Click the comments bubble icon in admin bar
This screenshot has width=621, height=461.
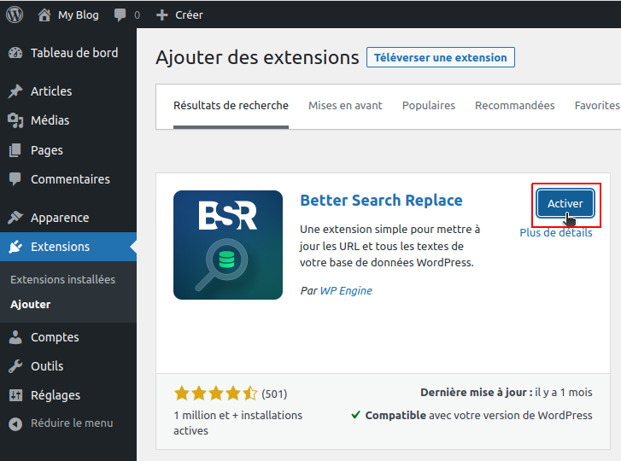click(120, 15)
